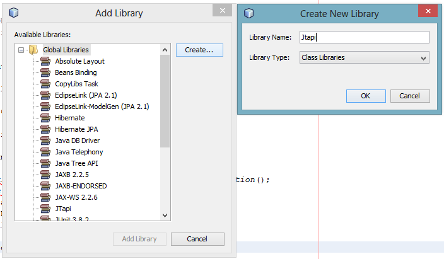This screenshot has height=259, width=444.
Task: Click the list scrollbar down arrow
Action: point(165,216)
